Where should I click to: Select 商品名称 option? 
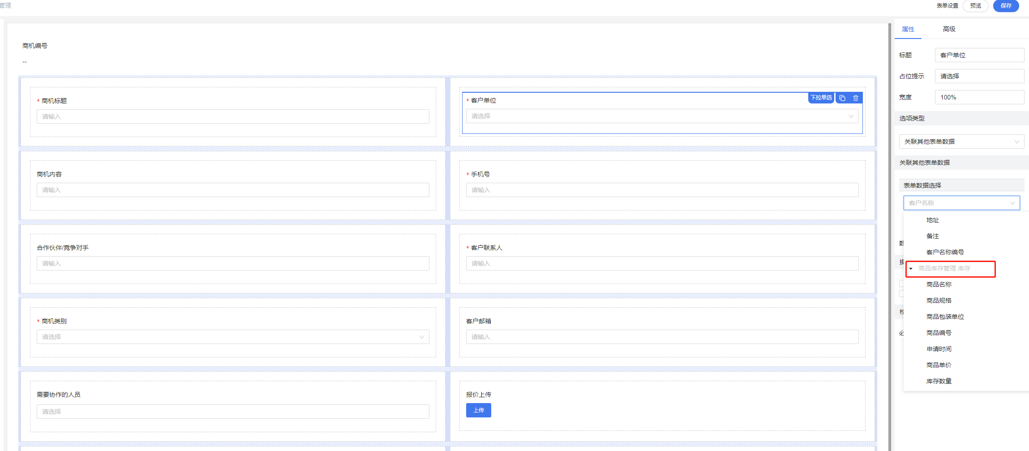(x=939, y=285)
